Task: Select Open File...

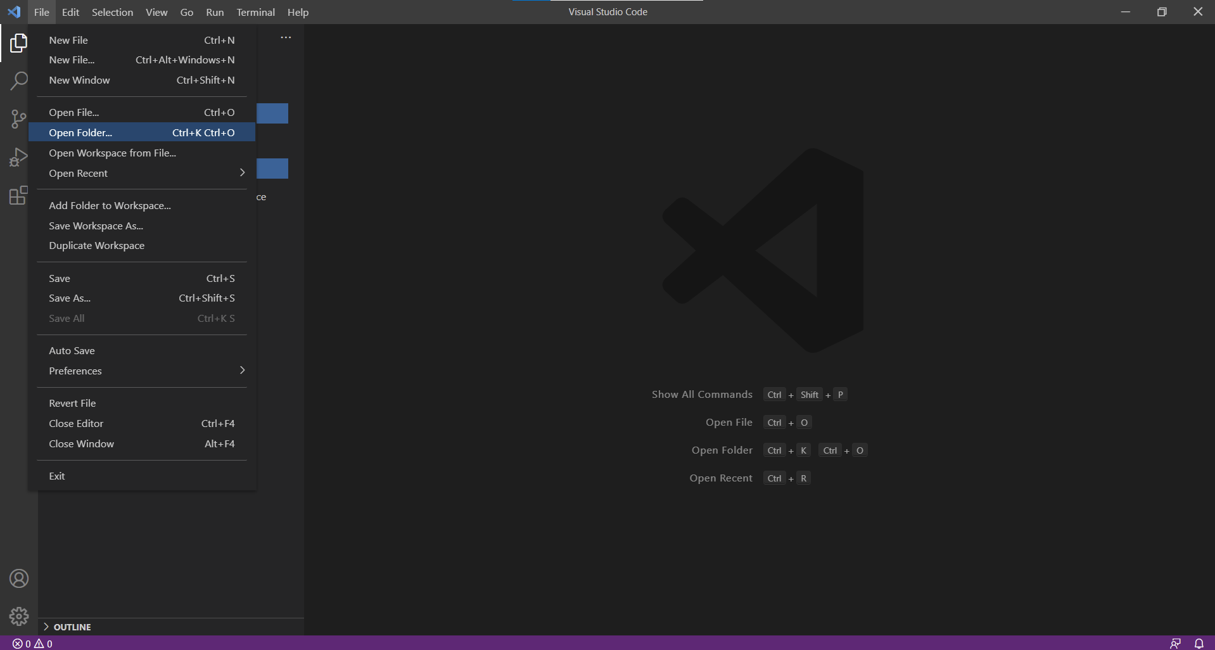Action: (142, 112)
